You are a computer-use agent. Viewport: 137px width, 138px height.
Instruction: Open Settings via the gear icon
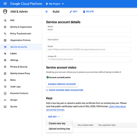coord(5,60)
